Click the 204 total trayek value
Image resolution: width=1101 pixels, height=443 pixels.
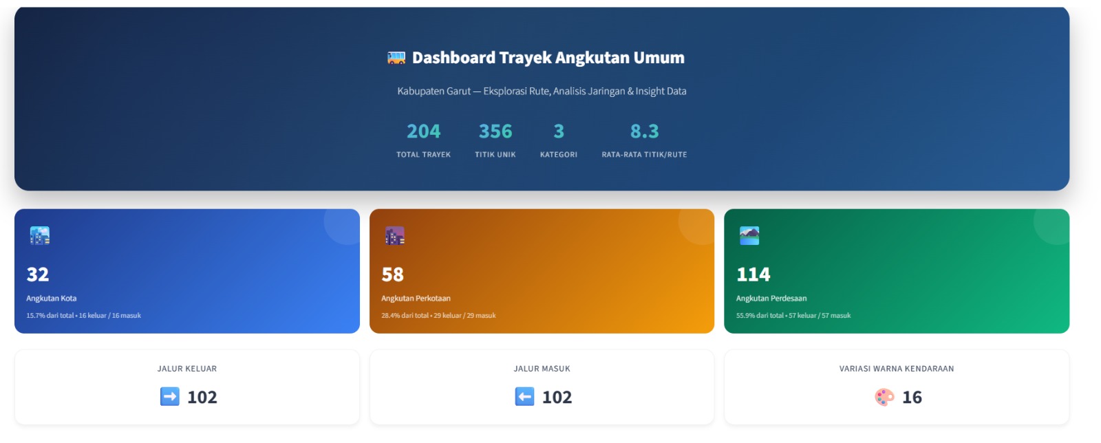424,131
